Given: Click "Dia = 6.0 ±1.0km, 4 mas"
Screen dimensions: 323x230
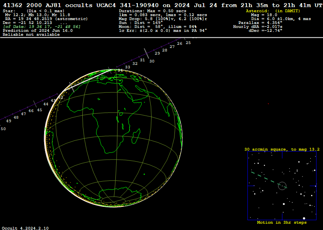Looking at the screenshot, I should tap(281, 19).
